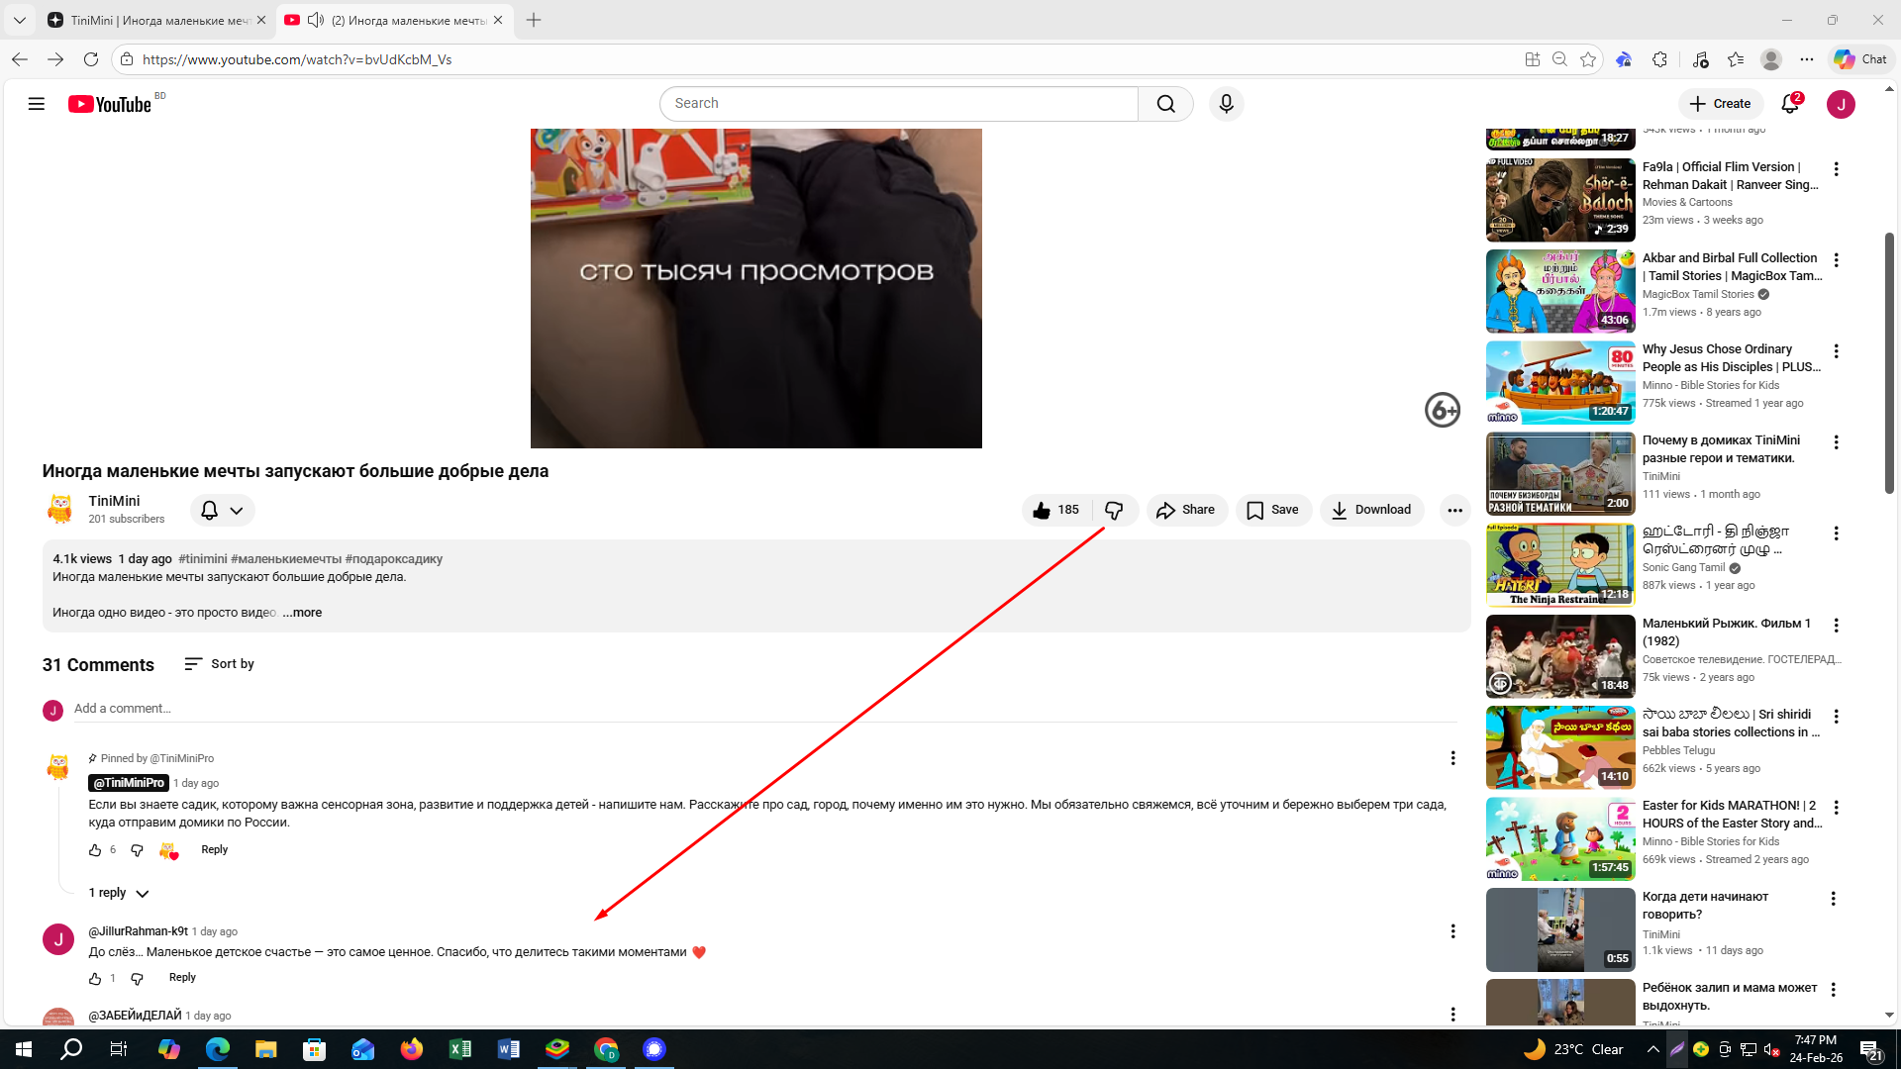1901x1069 pixels.
Task: Open the subscription notification bell dropdown
Action: 222,511
